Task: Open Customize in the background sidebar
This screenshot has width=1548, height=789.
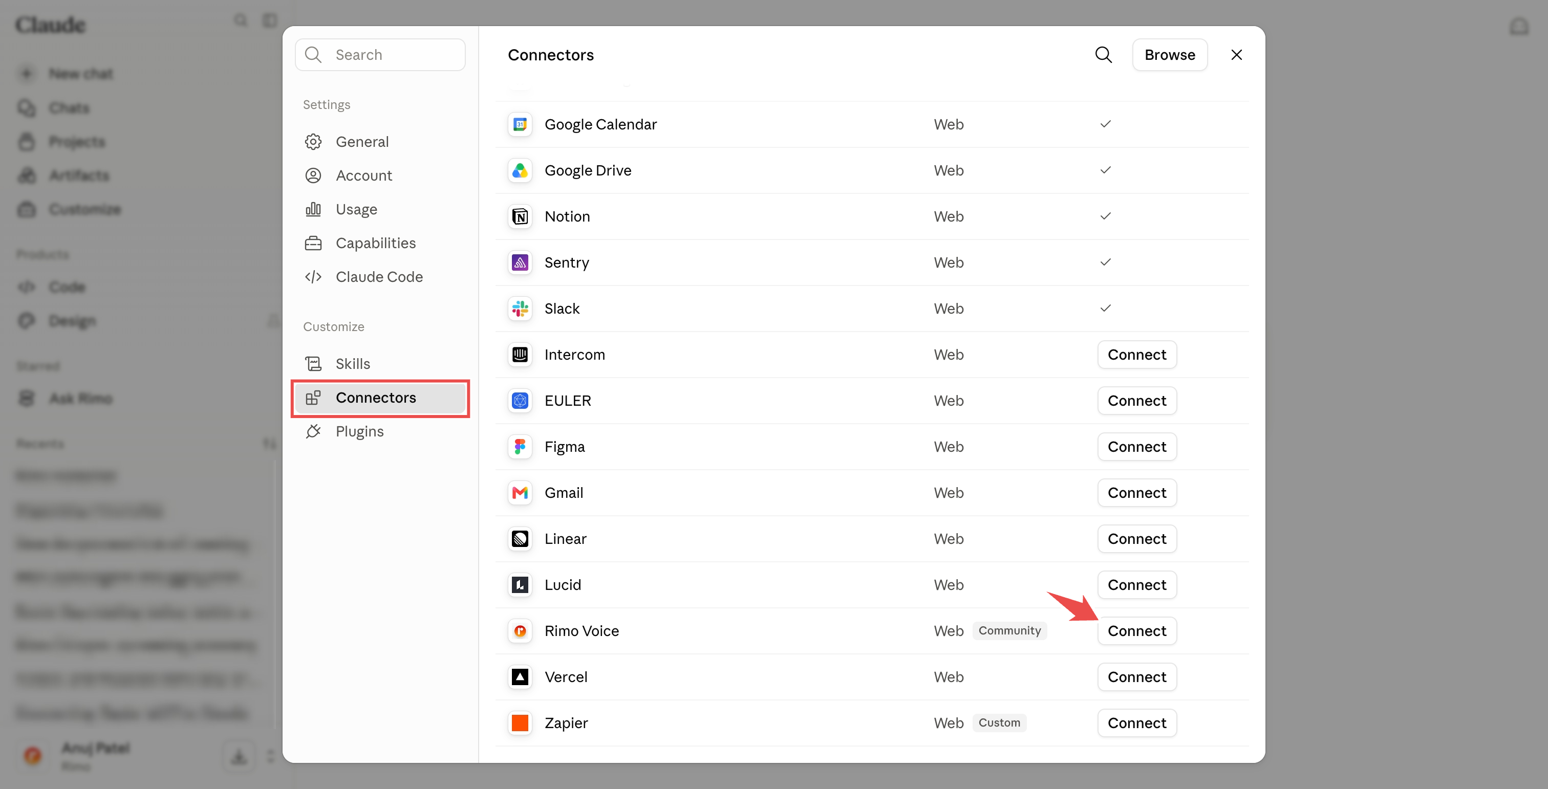Action: [70, 209]
